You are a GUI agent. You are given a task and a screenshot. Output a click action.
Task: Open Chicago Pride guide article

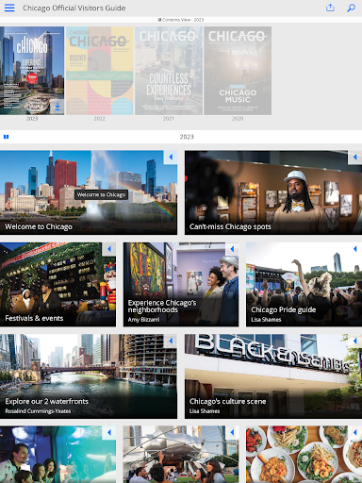[304, 284]
